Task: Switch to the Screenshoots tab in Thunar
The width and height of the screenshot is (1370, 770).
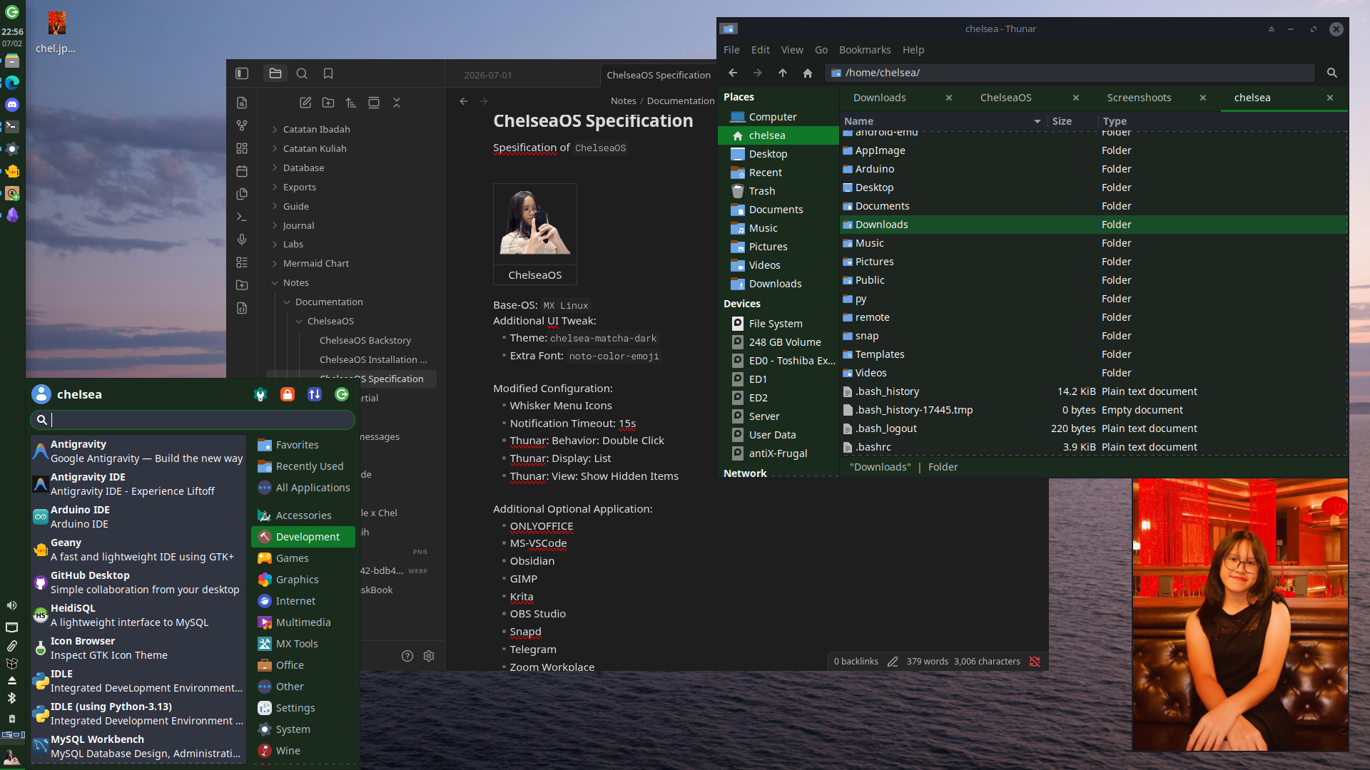Action: point(1140,98)
